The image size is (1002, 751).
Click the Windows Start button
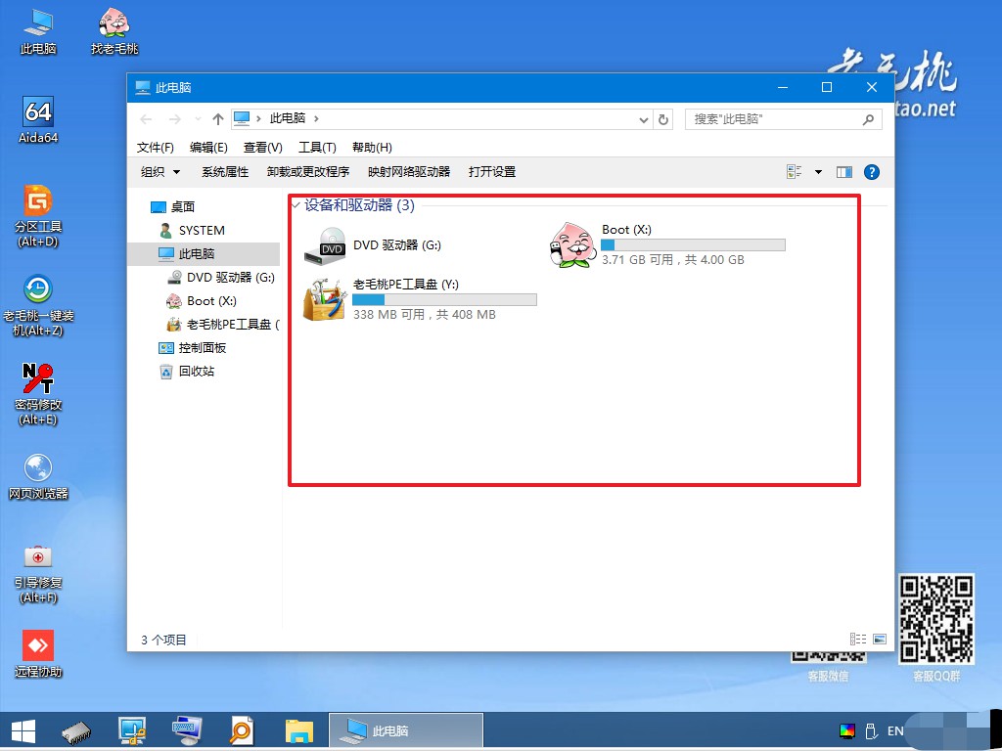(x=23, y=731)
